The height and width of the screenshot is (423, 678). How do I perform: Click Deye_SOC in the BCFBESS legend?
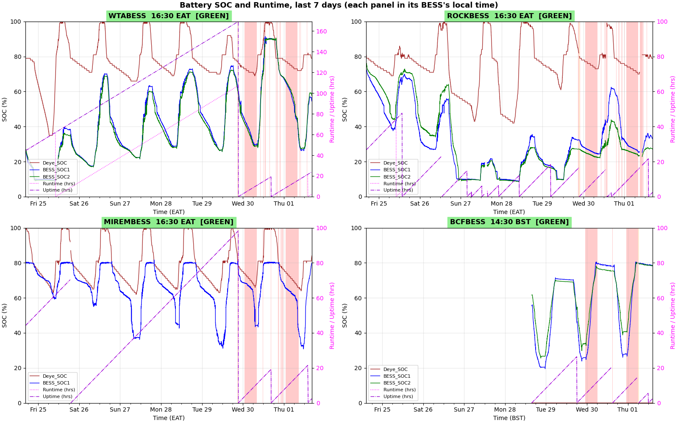(x=395, y=369)
